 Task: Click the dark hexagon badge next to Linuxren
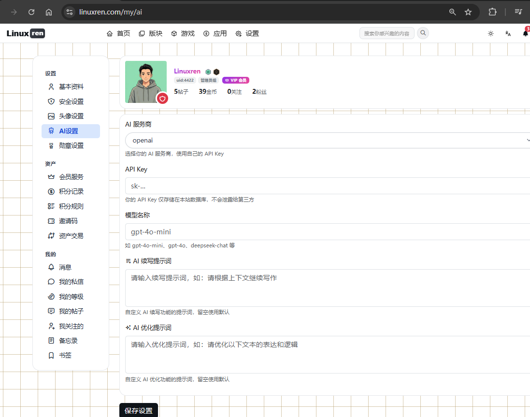(x=216, y=72)
